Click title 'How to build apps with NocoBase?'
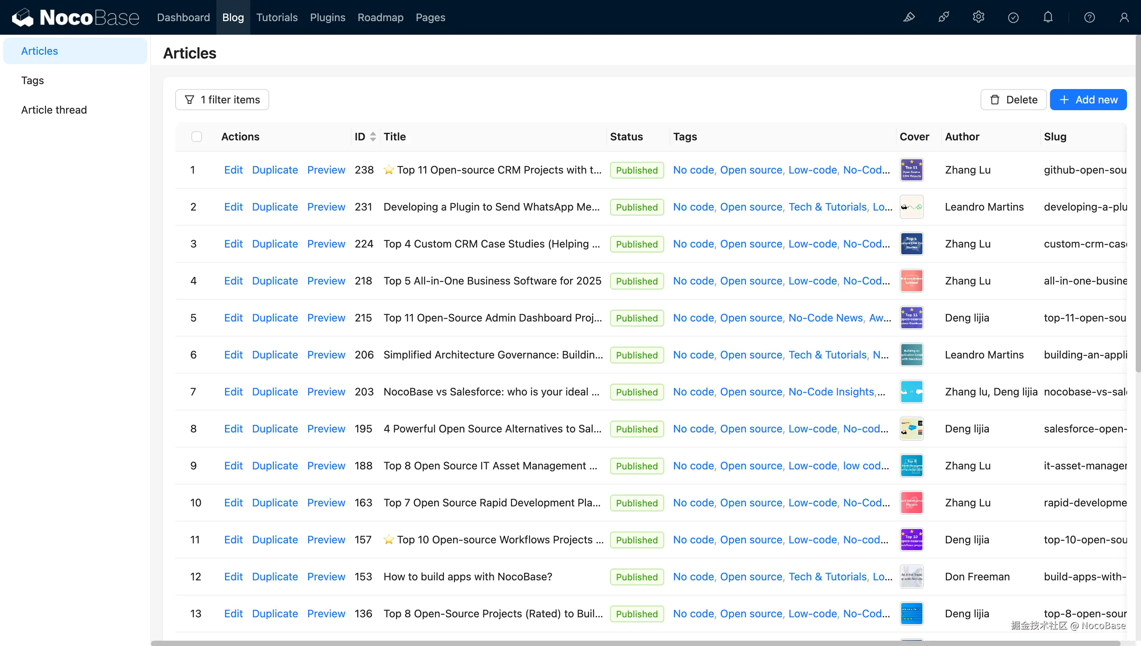 pos(468,577)
